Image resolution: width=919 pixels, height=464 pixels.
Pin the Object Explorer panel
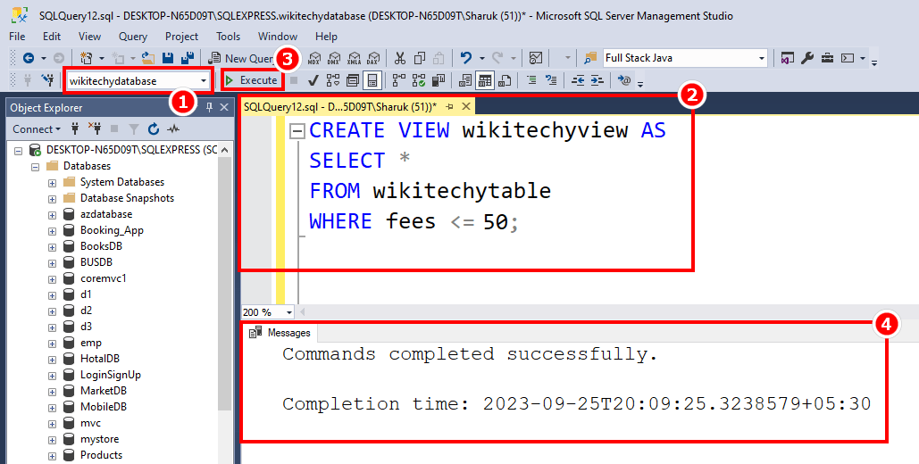(209, 107)
